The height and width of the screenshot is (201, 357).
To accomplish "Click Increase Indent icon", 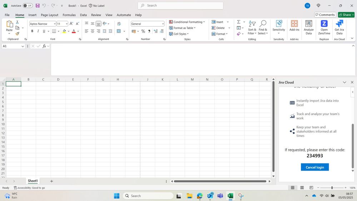I will (110, 31).
